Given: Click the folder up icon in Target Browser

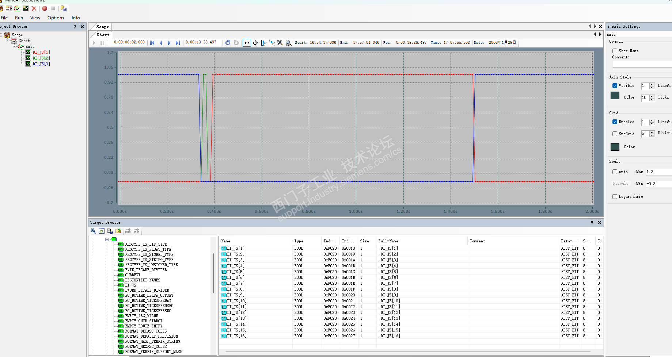Looking at the screenshot, I should (118, 231).
